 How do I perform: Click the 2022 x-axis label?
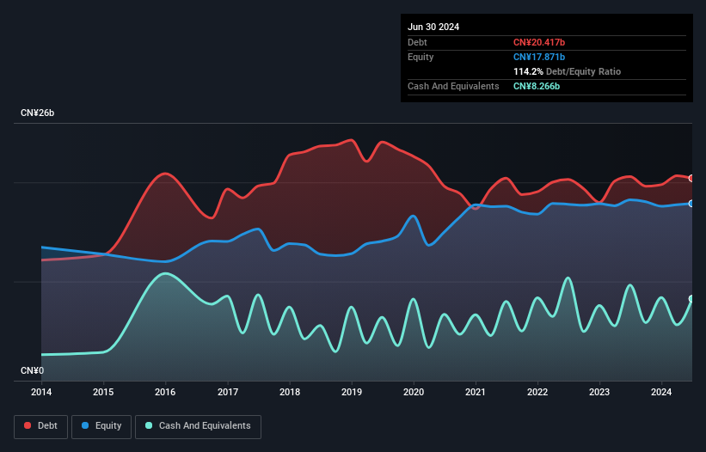tap(537, 392)
